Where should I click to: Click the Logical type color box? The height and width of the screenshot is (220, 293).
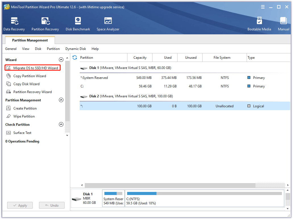pyautogui.click(x=249, y=106)
